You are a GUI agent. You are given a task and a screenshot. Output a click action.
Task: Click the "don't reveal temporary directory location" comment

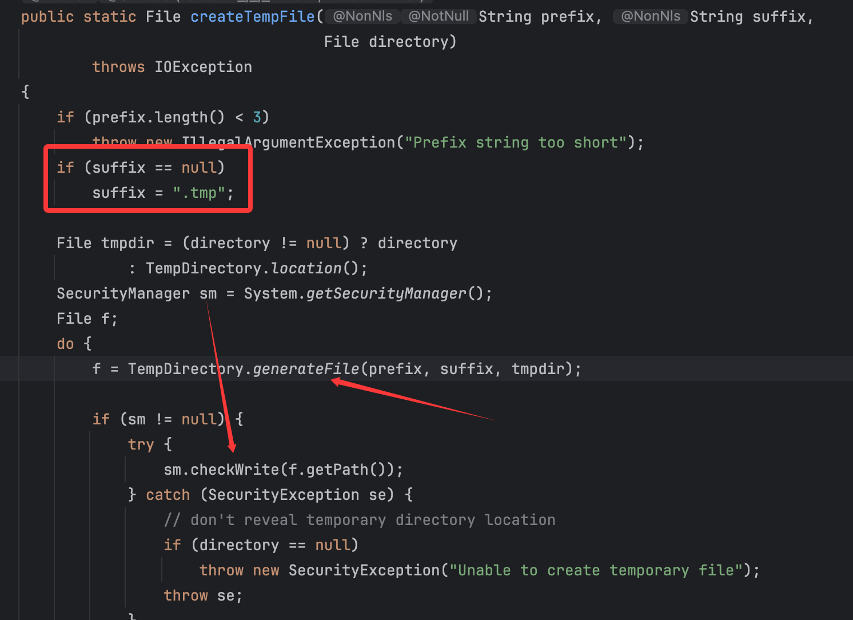tap(360, 520)
